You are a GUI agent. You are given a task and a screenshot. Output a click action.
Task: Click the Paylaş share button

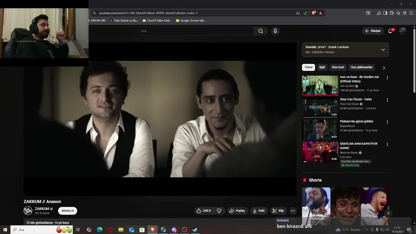pos(237,211)
